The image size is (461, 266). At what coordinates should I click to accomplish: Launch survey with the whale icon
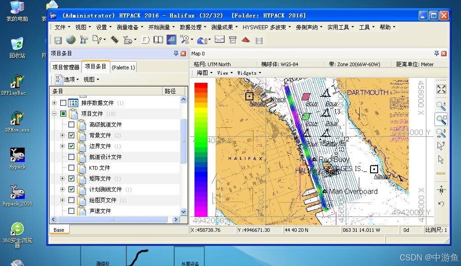[x=128, y=40]
